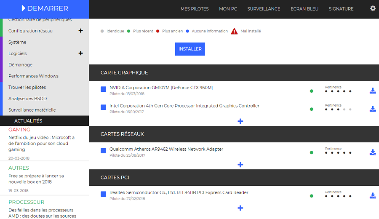Screen dimensions: 379x219
Task: Click the NVIDIA Corporation GM107M driver name
Action: point(161,88)
